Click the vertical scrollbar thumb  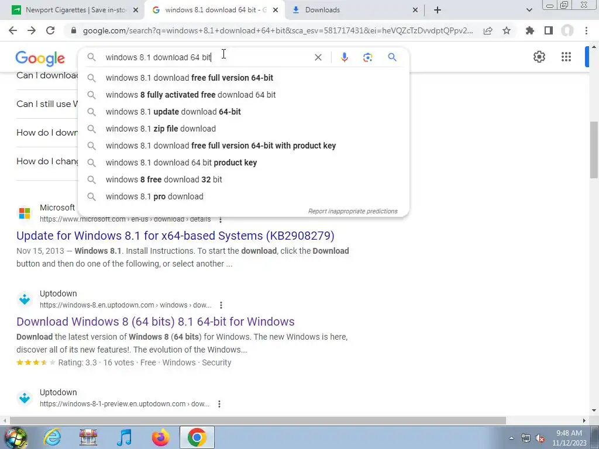coord(594,150)
